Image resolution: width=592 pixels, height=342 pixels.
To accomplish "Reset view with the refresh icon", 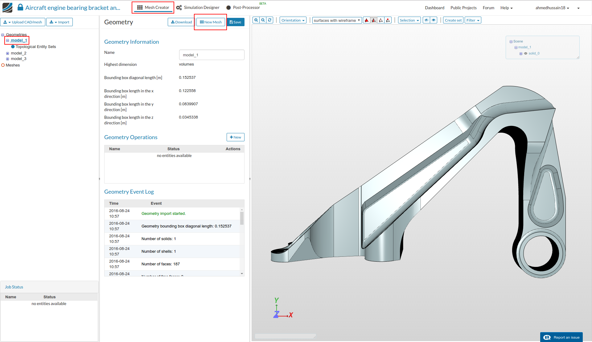I will tap(270, 20).
